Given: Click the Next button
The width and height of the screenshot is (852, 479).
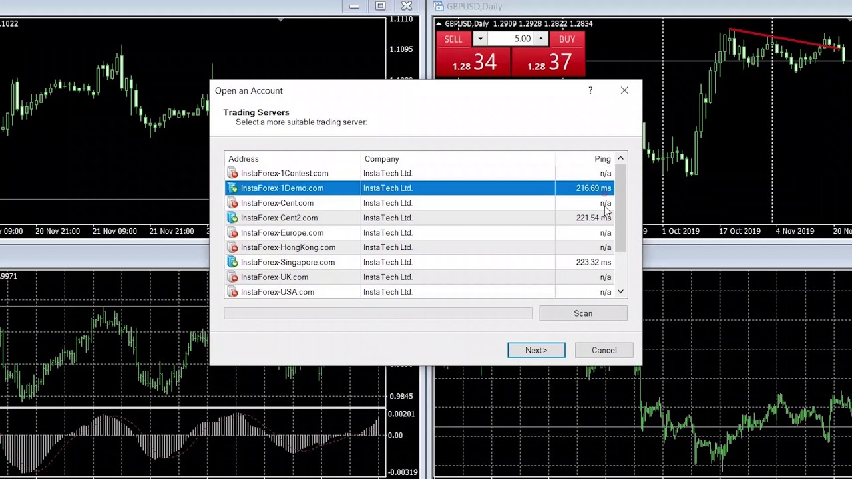Looking at the screenshot, I should click(x=536, y=350).
